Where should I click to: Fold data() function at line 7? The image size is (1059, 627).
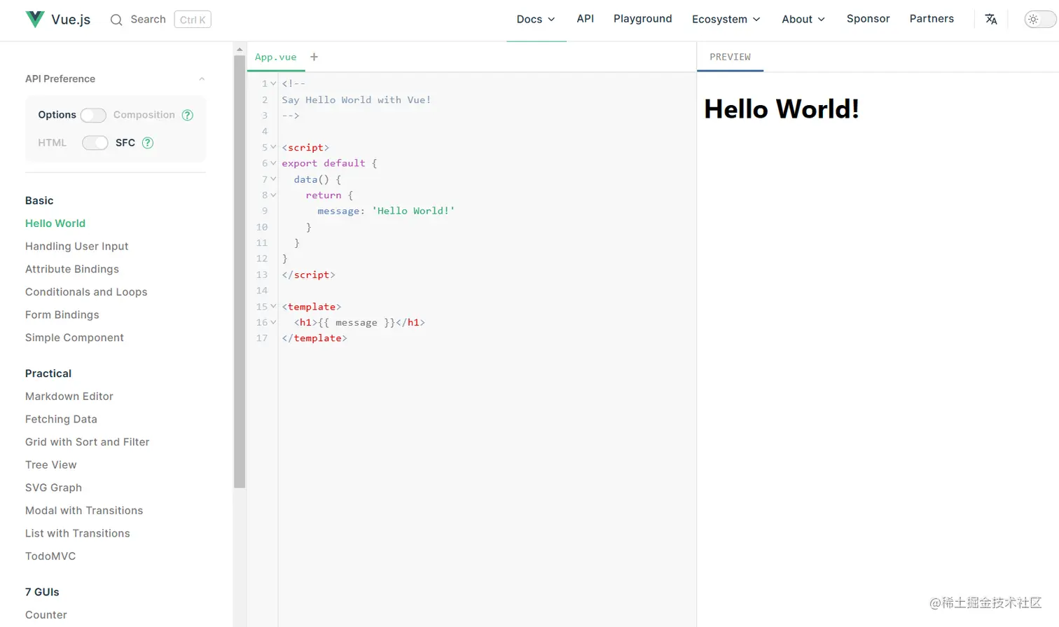(273, 179)
